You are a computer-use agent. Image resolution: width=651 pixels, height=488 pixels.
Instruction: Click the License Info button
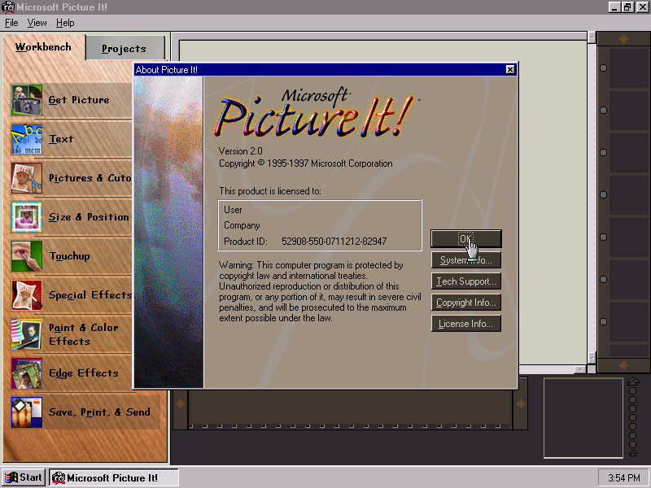(x=465, y=324)
